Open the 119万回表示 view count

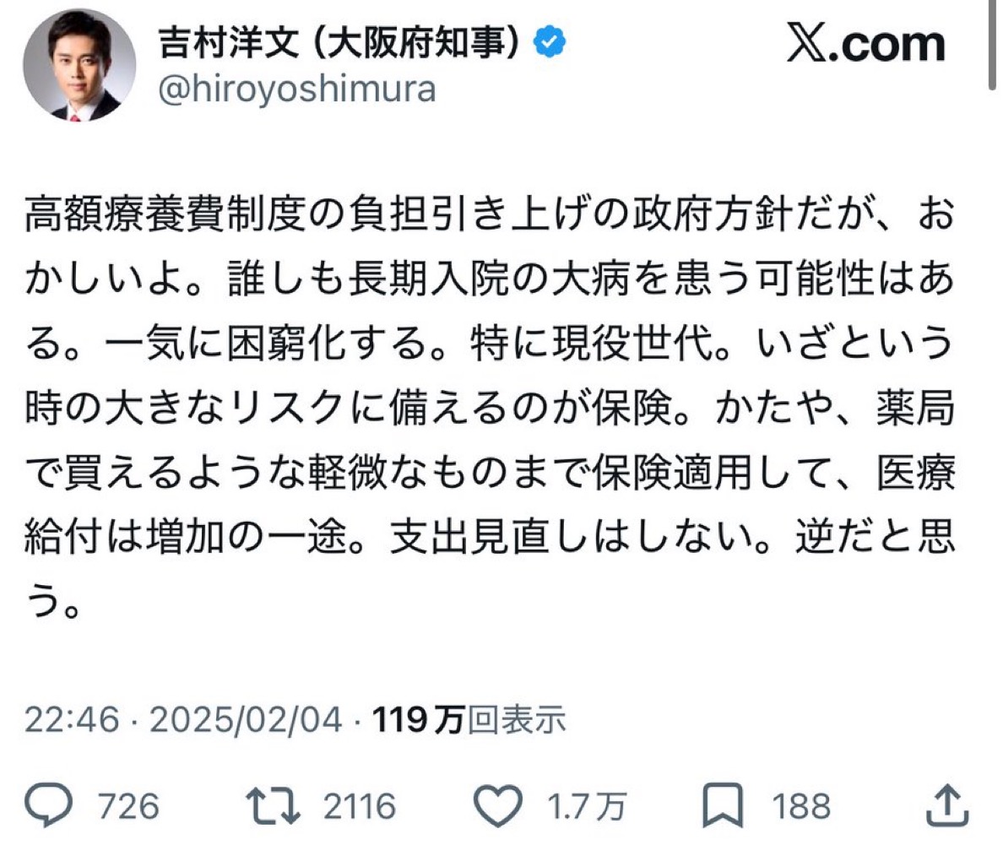coord(468,720)
